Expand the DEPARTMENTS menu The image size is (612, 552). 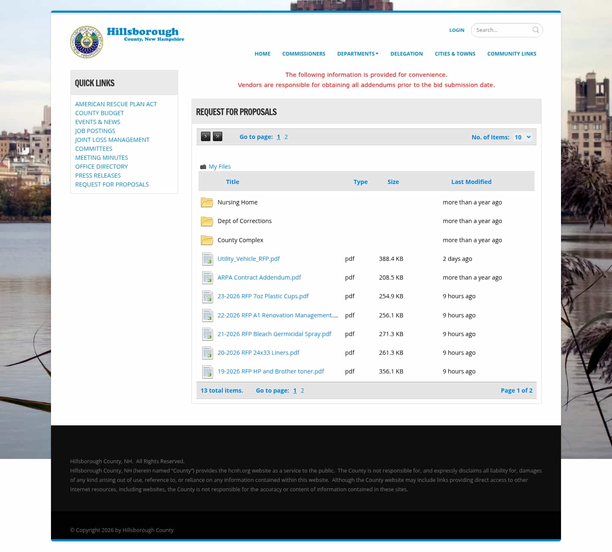(x=357, y=54)
